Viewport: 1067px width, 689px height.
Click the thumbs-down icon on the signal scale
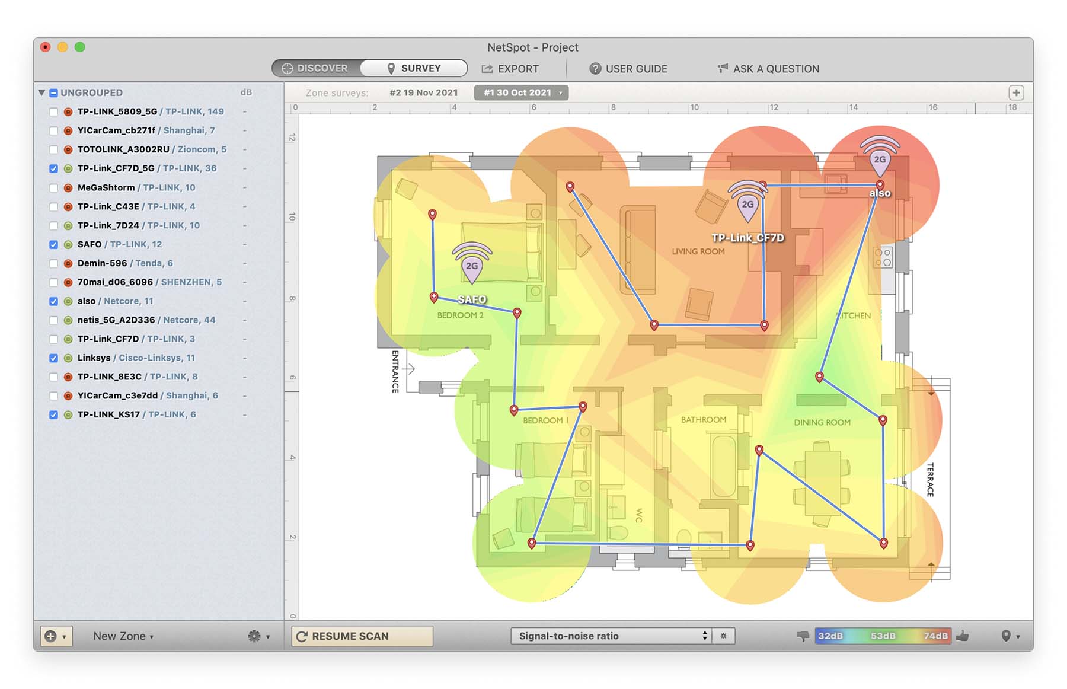click(x=803, y=636)
